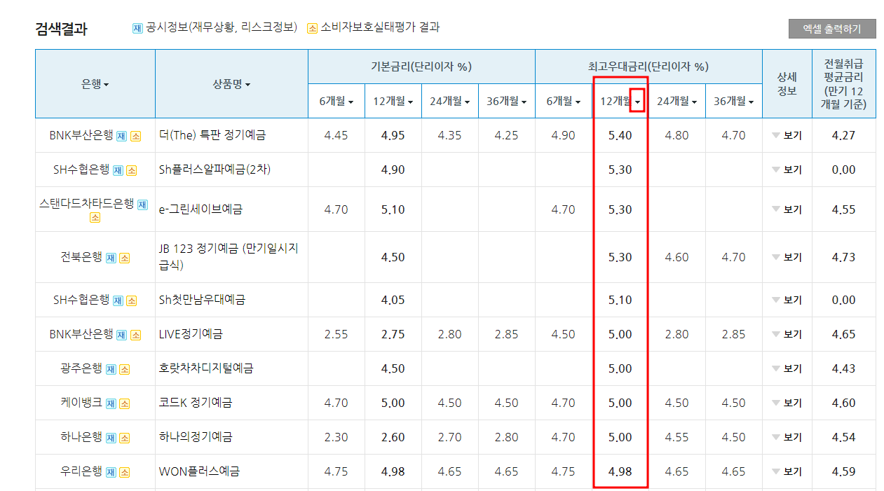The height and width of the screenshot is (491, 884).
Task: Open 재 icon next to 우리은행
Action: point(111,472)
